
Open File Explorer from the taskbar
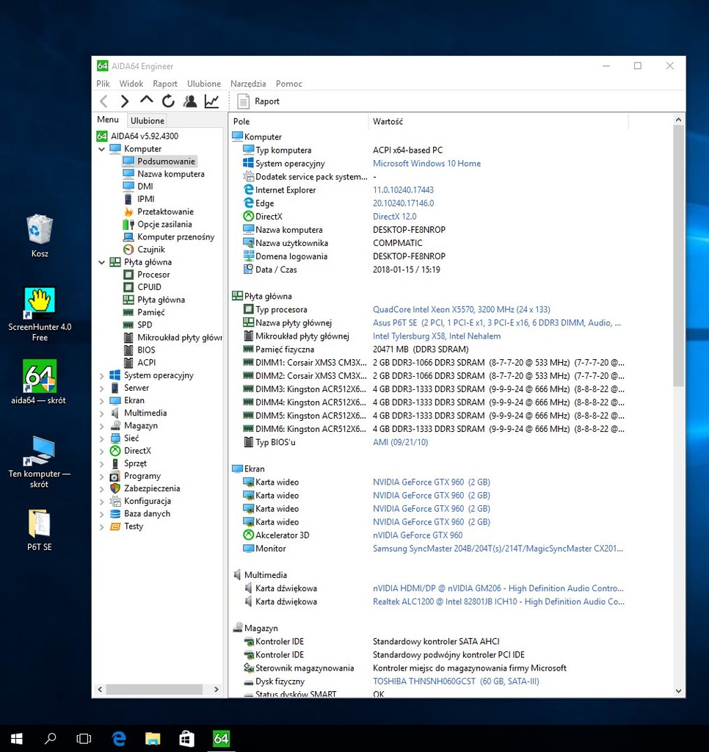[x=153, y=738]
